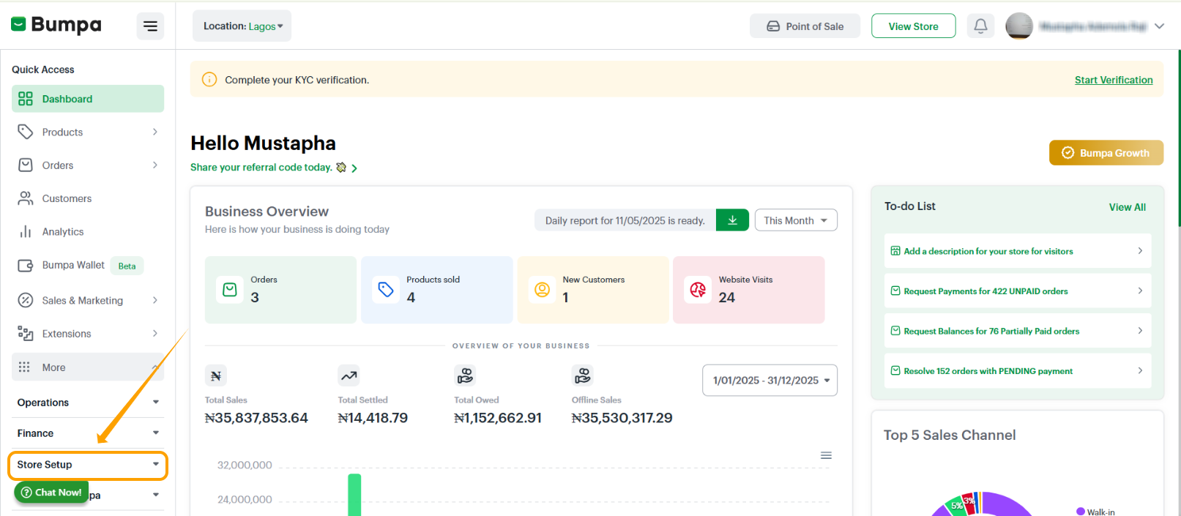Screen dimensions: 1181x516
Task: Open Request Payments for 422 UNPAID orders
Action: point(1018,291)
